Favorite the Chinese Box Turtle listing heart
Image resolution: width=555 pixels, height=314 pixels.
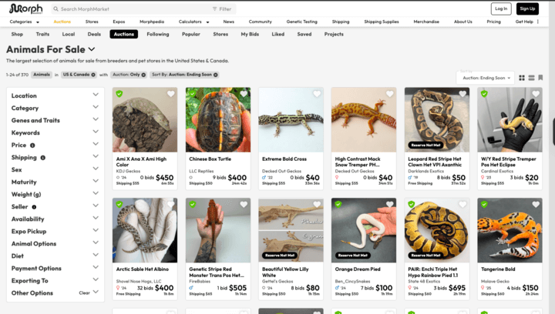[244, 95]
